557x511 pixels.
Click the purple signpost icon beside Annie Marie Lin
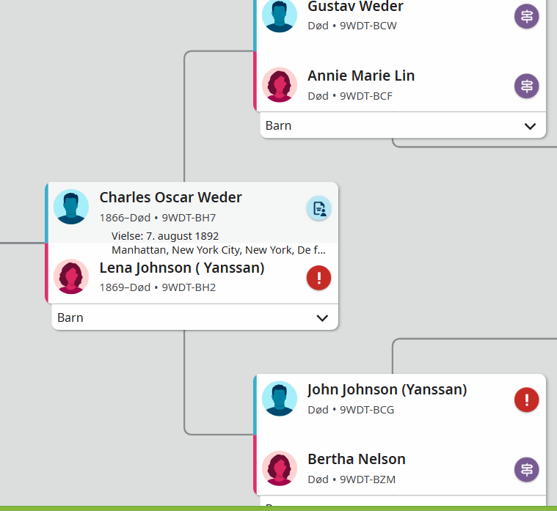click(526, 86)
